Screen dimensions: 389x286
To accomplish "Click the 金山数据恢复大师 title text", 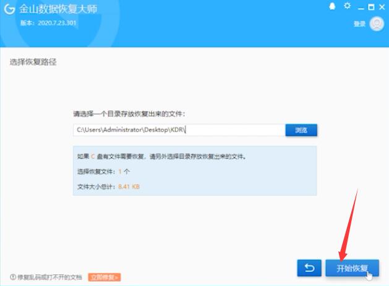I will [58, 9].
